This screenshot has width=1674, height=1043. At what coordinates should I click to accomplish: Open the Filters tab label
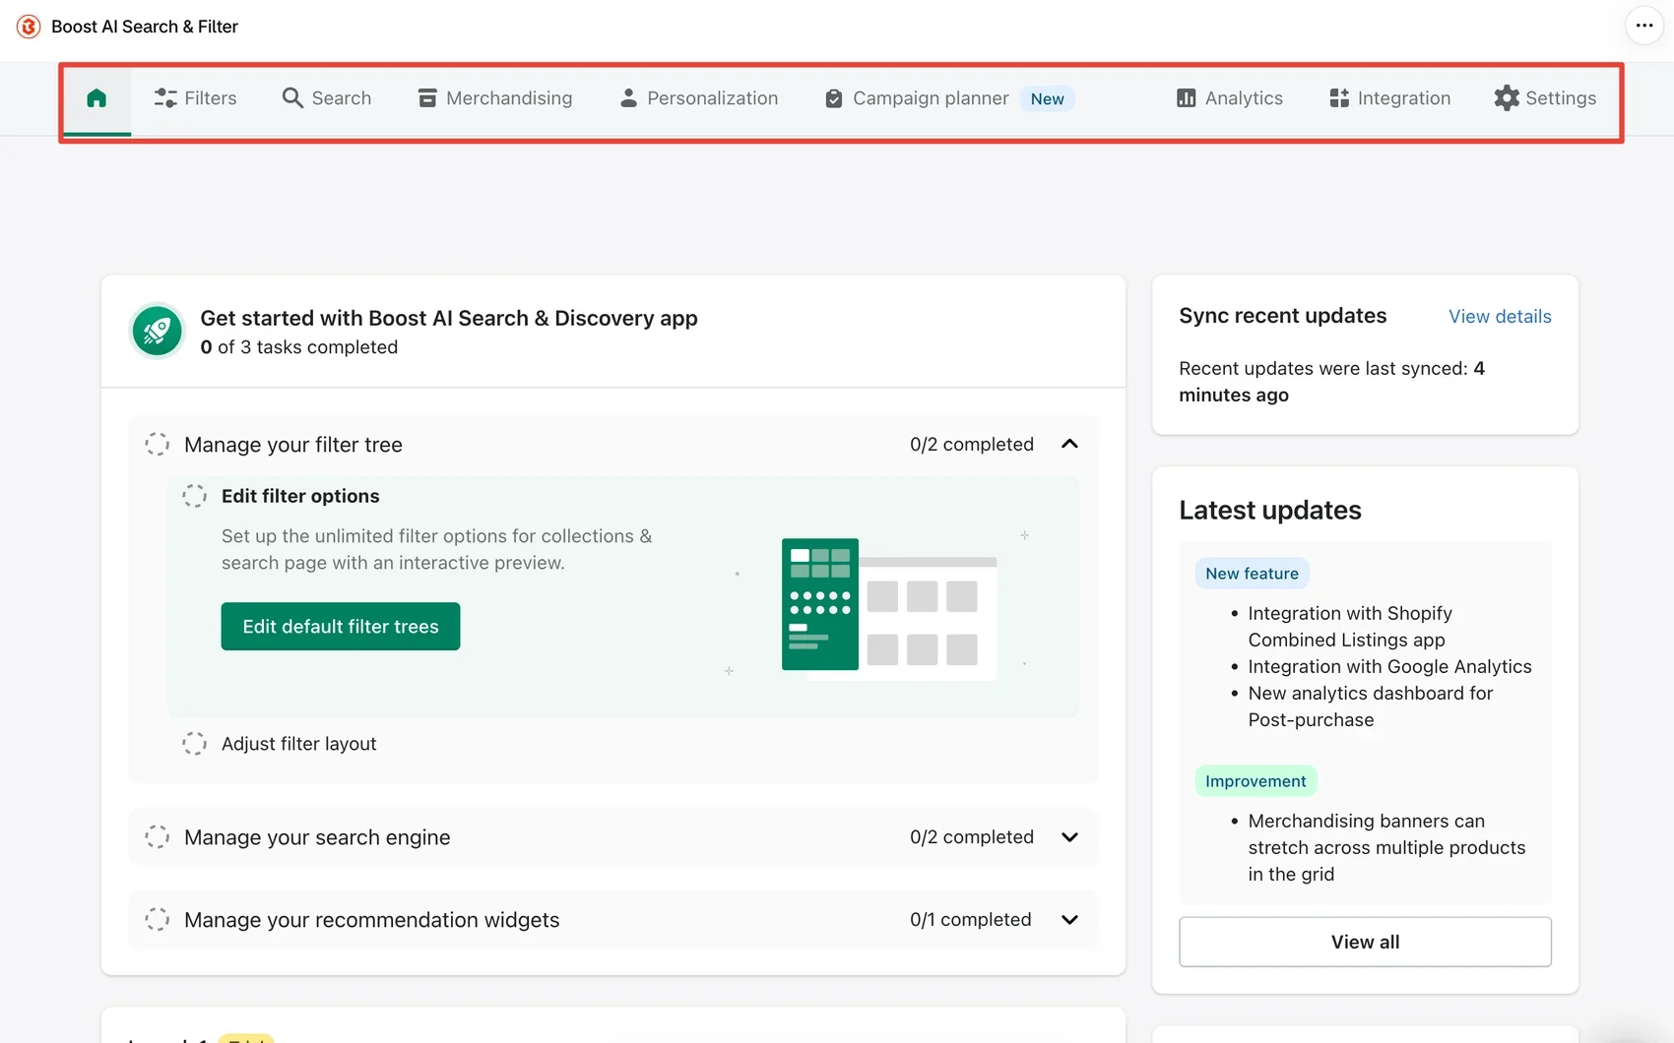pos(211,98)
